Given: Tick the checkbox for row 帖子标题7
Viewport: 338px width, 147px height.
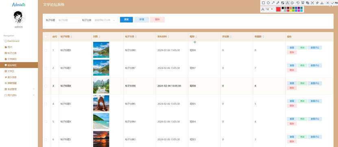Looking at the screenshot, I should click(46, 68).
